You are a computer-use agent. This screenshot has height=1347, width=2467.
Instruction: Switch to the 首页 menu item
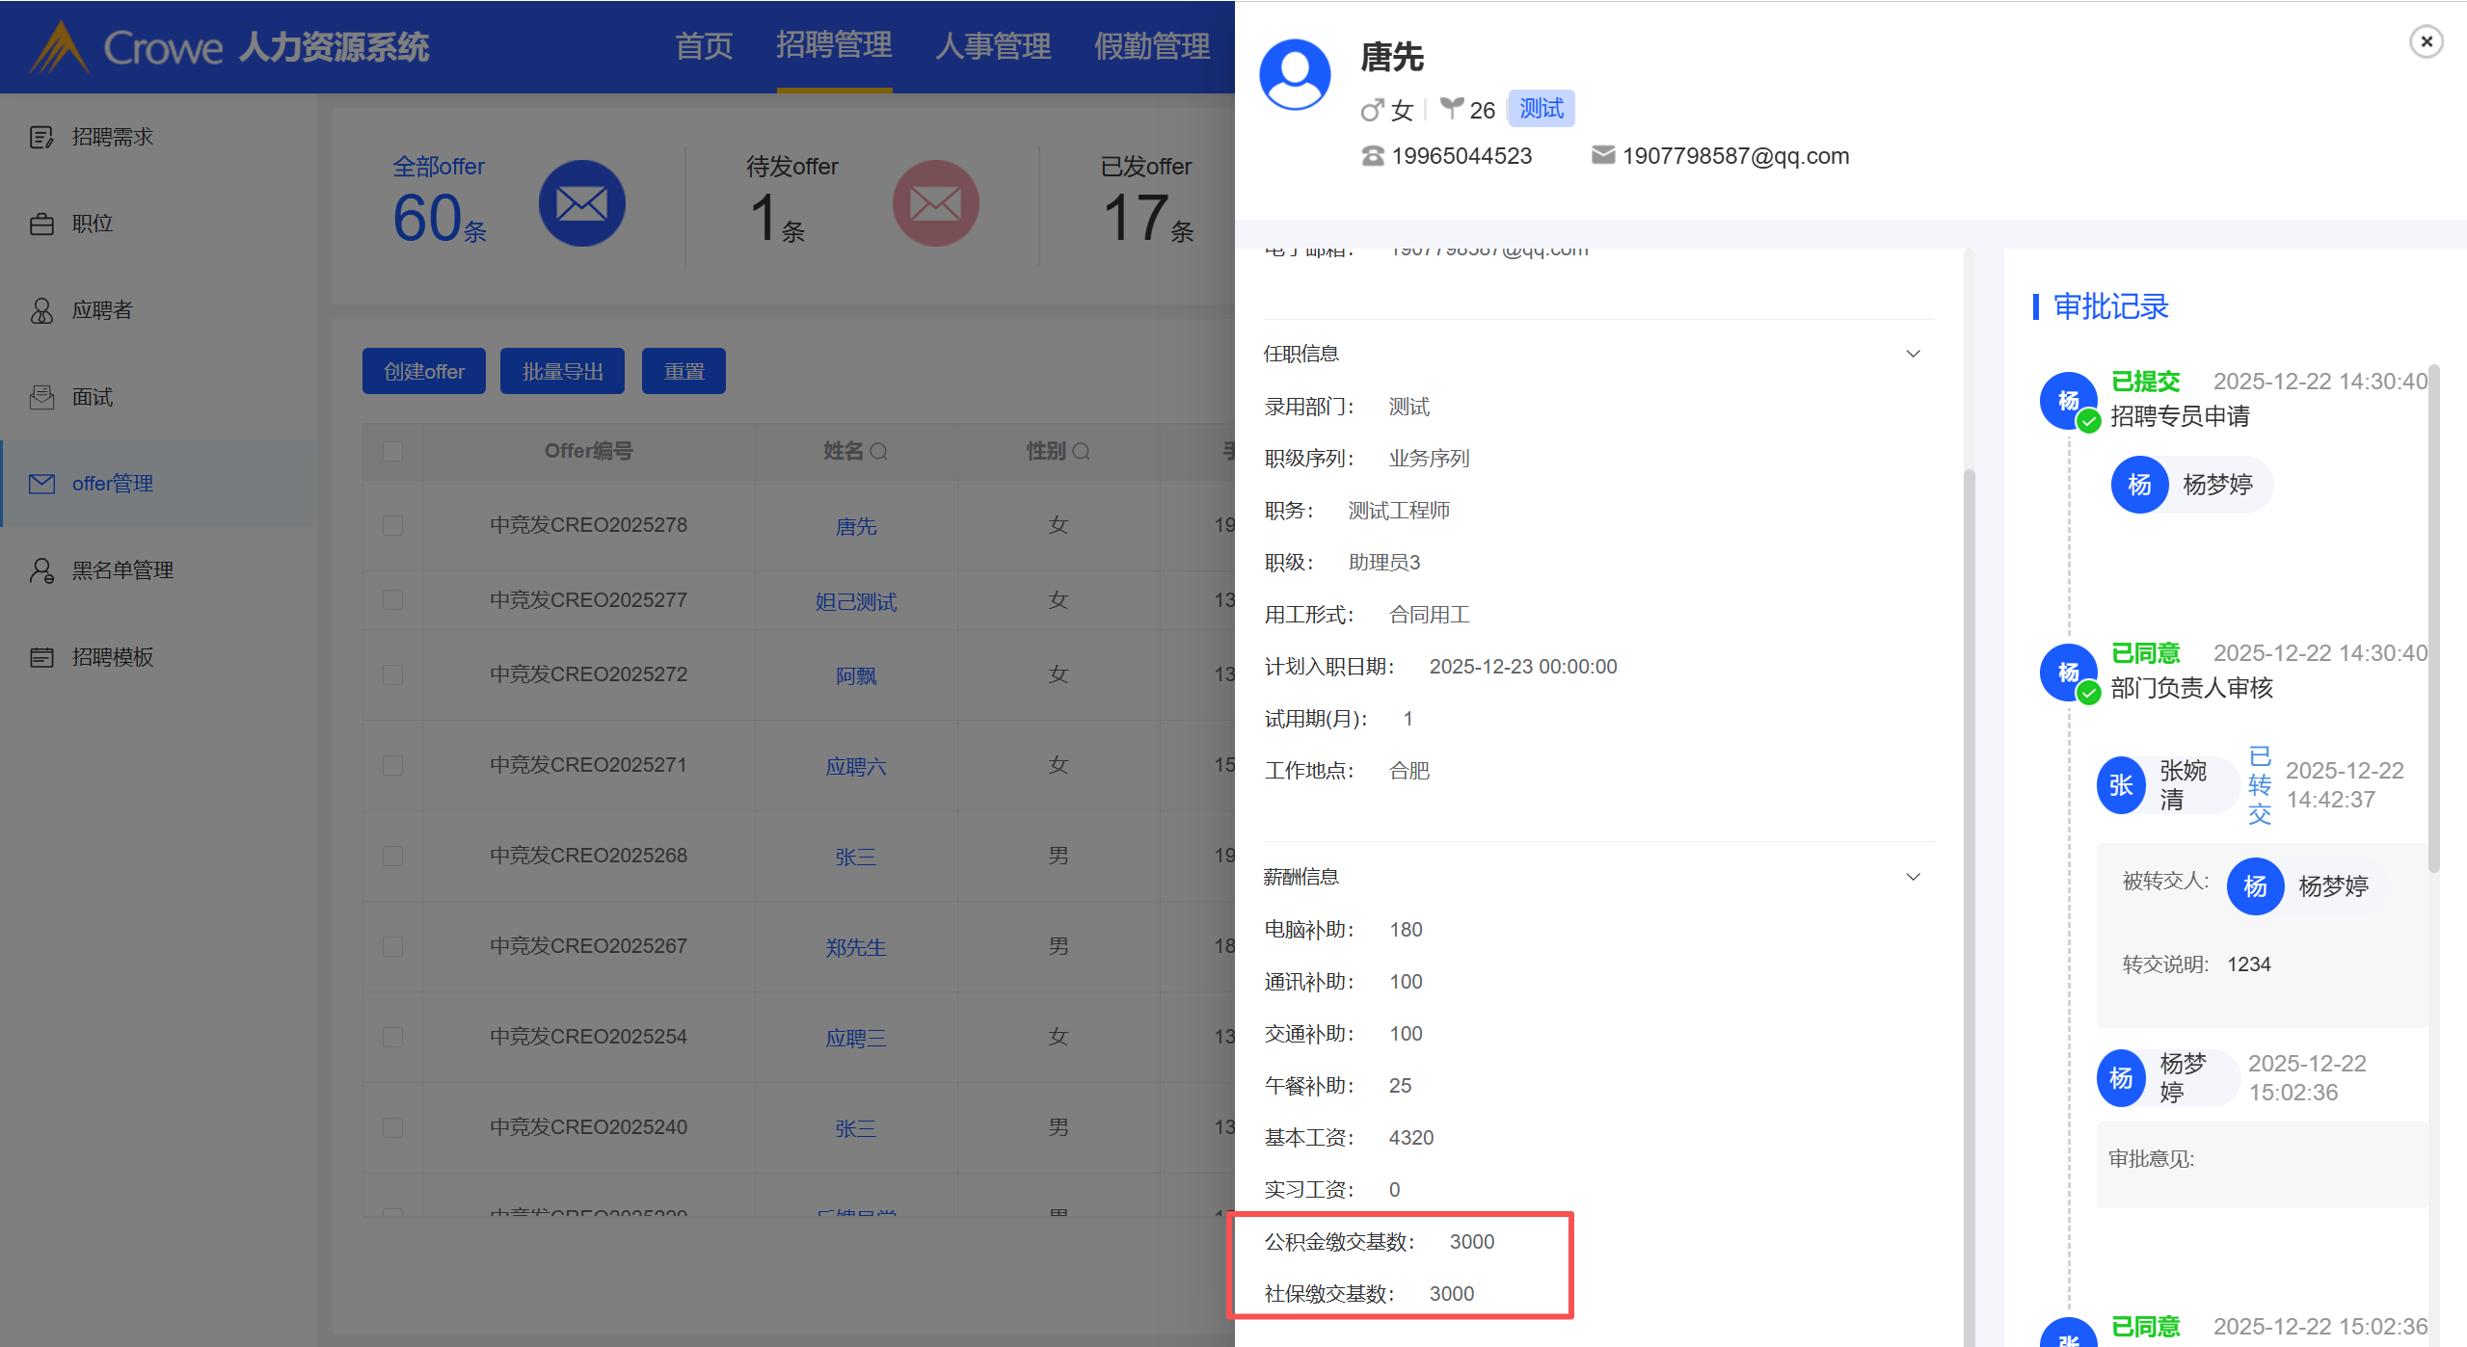pyautogui.click(x=703, y=45)
